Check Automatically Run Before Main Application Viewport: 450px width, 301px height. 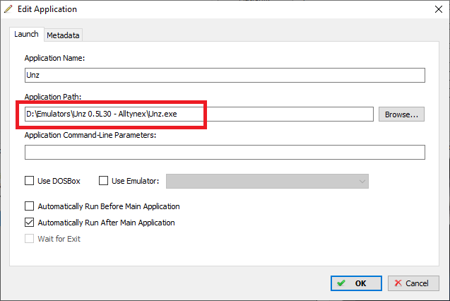(x=29, y=206)
